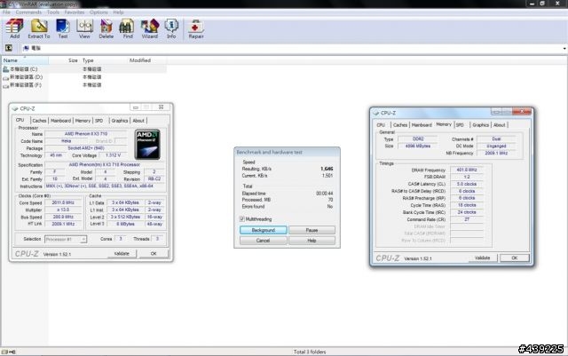Switch to Graphics tab in left CPU-Z window
Image resolution: width=568 pixels, height=356 pixels.
pos(120,121)
